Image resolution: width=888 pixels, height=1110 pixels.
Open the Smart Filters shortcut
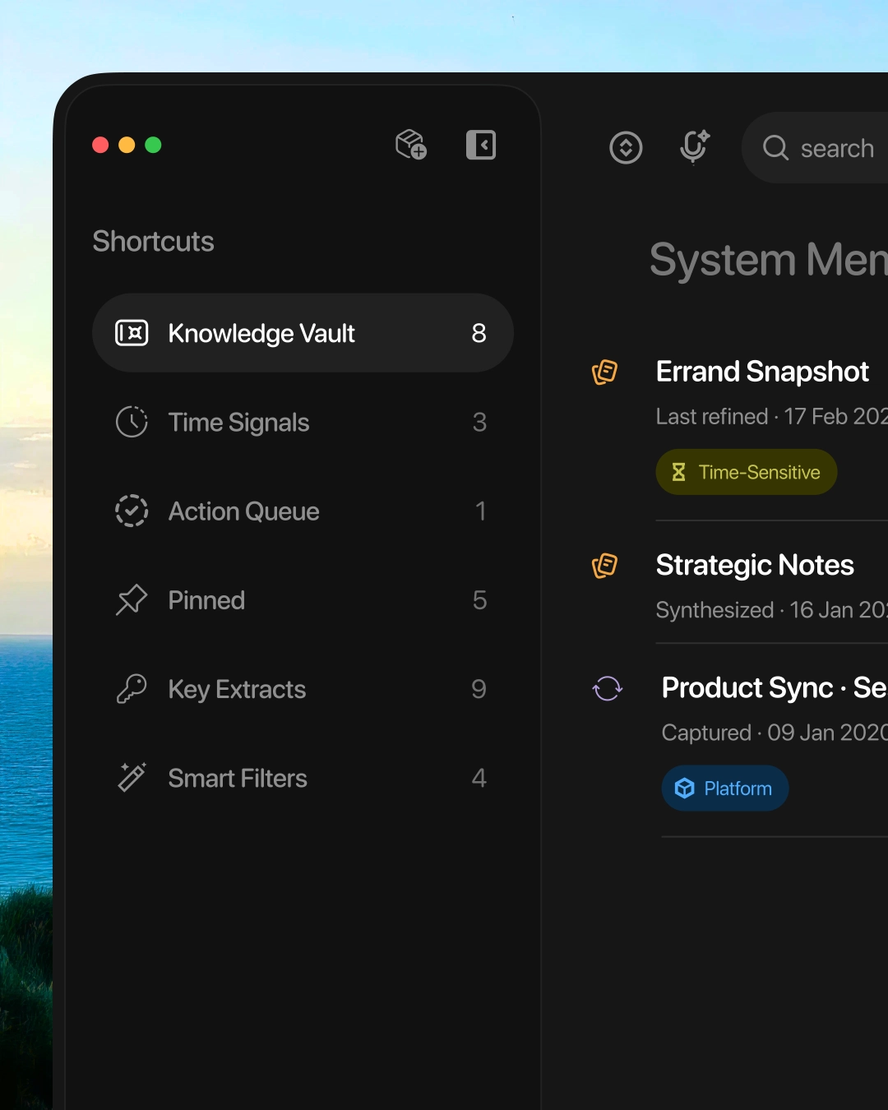point(303,778)
